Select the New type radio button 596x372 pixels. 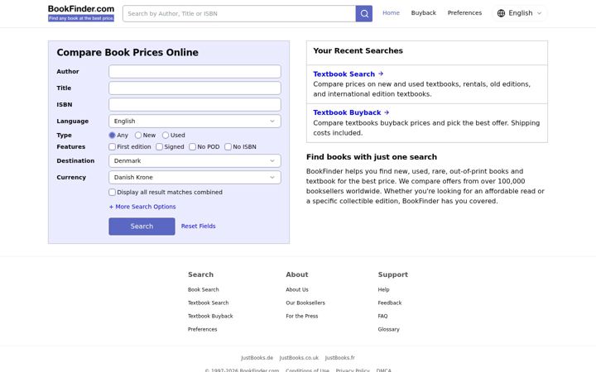[x=138, y=135]
